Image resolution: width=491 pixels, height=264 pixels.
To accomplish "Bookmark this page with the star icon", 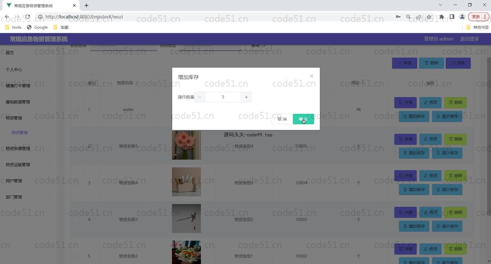I will 429,17.
